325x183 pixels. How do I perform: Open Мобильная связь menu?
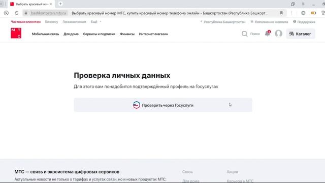pyautogui.click(x=45, y=34)
